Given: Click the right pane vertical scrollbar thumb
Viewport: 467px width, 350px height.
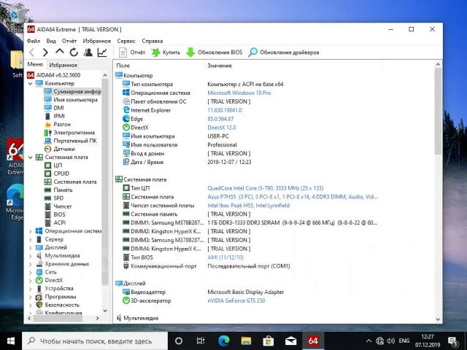Looking at the screenshot, I should (438, 112).
